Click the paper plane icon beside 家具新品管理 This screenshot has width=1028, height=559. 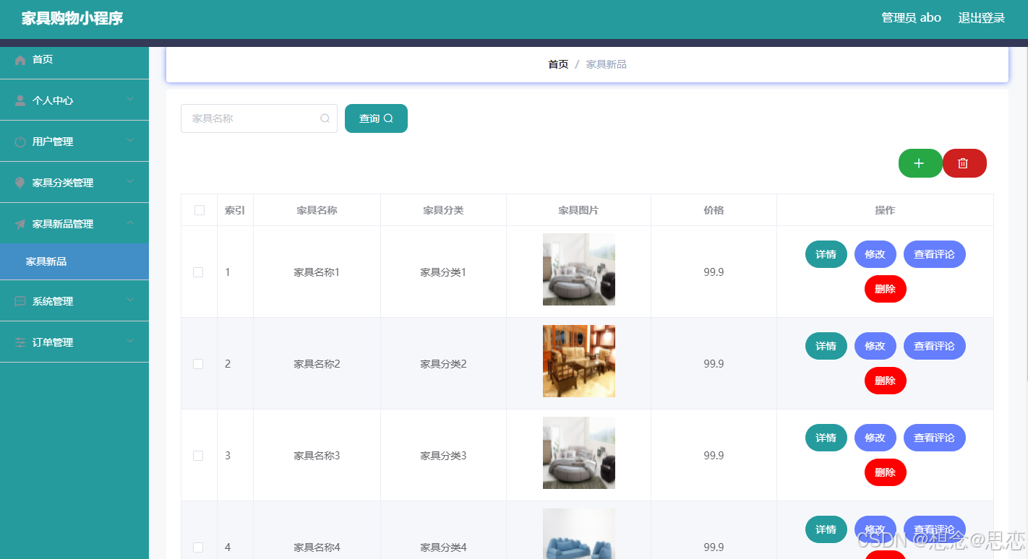(20, 225)
